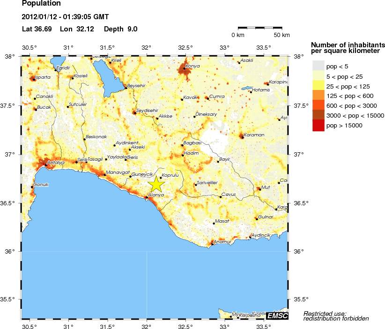Image resolution: width=385 pixels, height=329 pixels.
Task: Click the Hadim city label
Action: pos(191,153)
